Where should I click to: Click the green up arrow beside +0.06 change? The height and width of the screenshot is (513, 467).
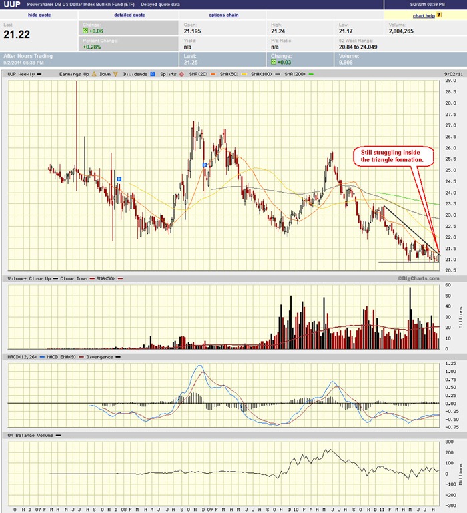click(x=85, y=31)
